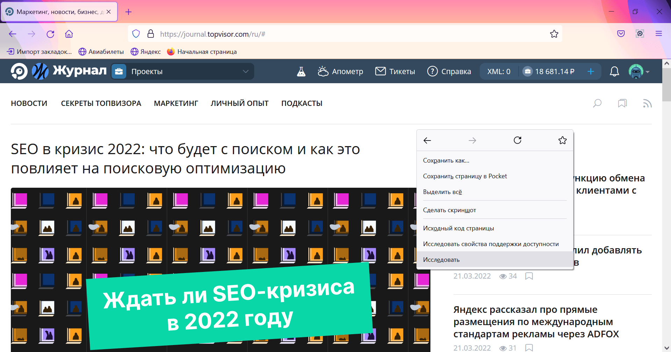Image resolution: width=671 pixels, height=352 pixels.
Task: Click the tracking protection shield icon
Action: tap(136, 34)
